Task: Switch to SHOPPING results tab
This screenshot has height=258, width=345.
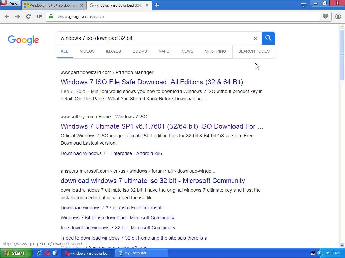Action: pos(215,51)
